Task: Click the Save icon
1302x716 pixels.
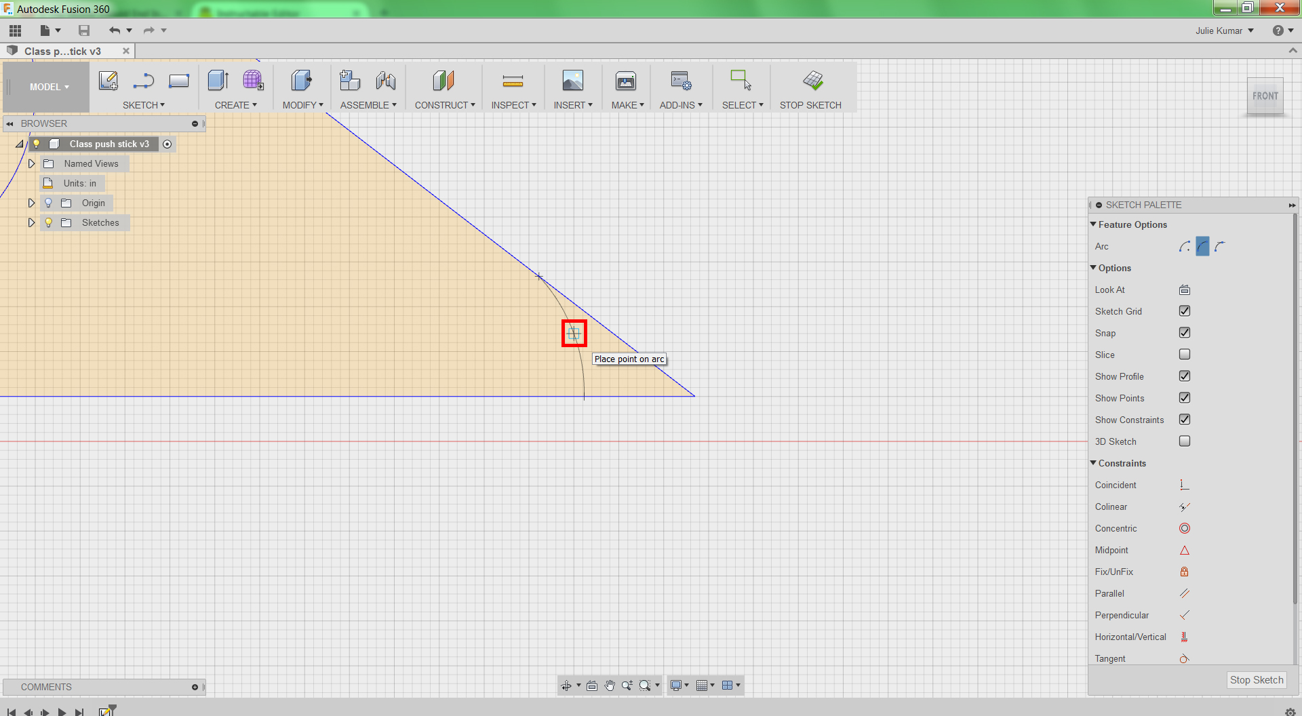Action: pos(84,31)
